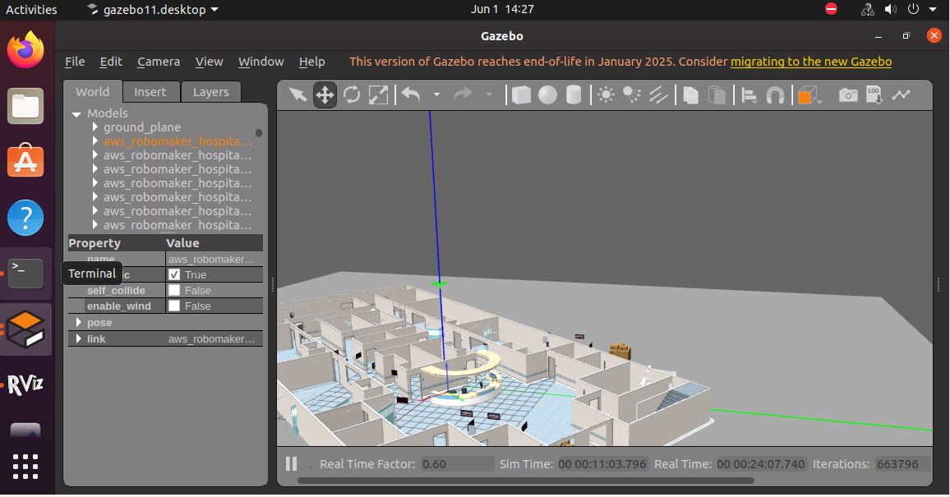Click the copy icon in toolbar
The width and height of the screenshot is (950, 497).
click(x=690, y=95)
